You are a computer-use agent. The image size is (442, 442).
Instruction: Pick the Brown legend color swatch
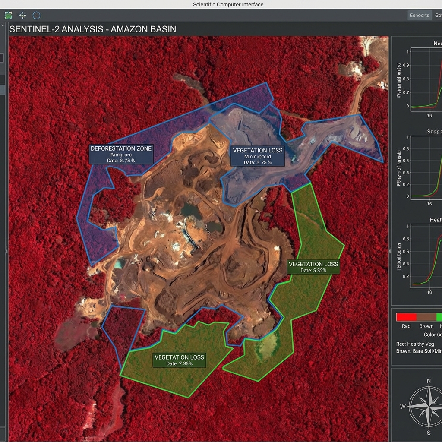pos(426,317)
